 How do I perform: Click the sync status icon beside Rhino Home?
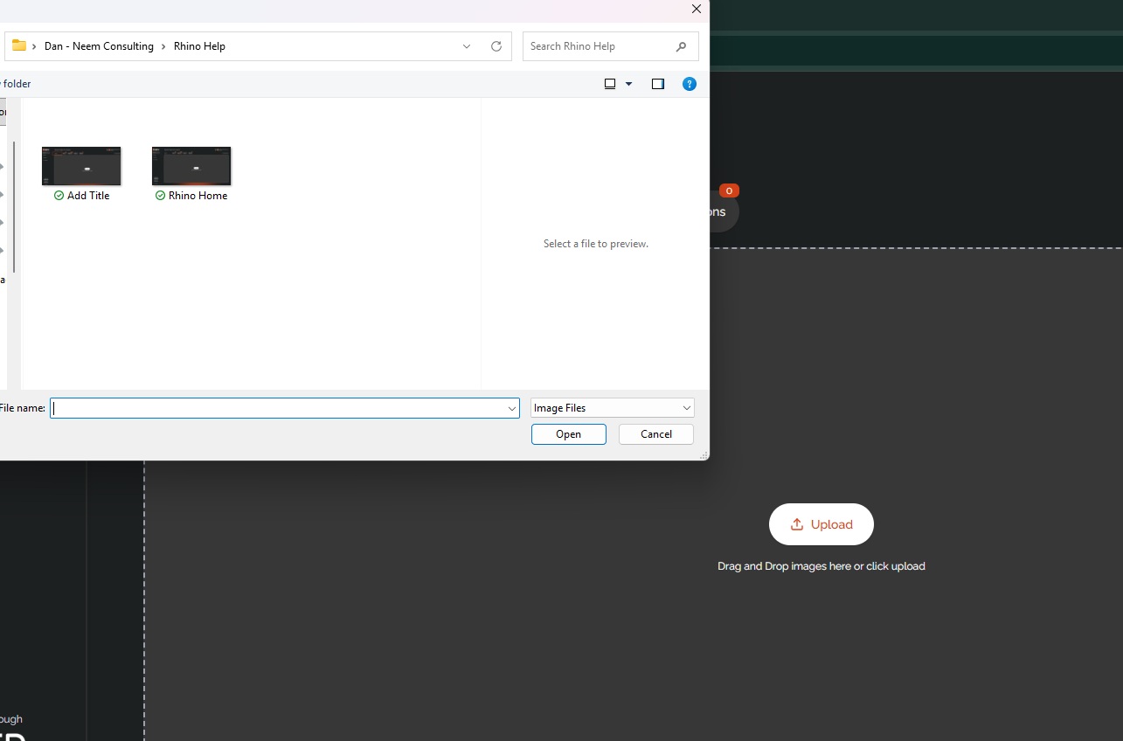(160, 196)
